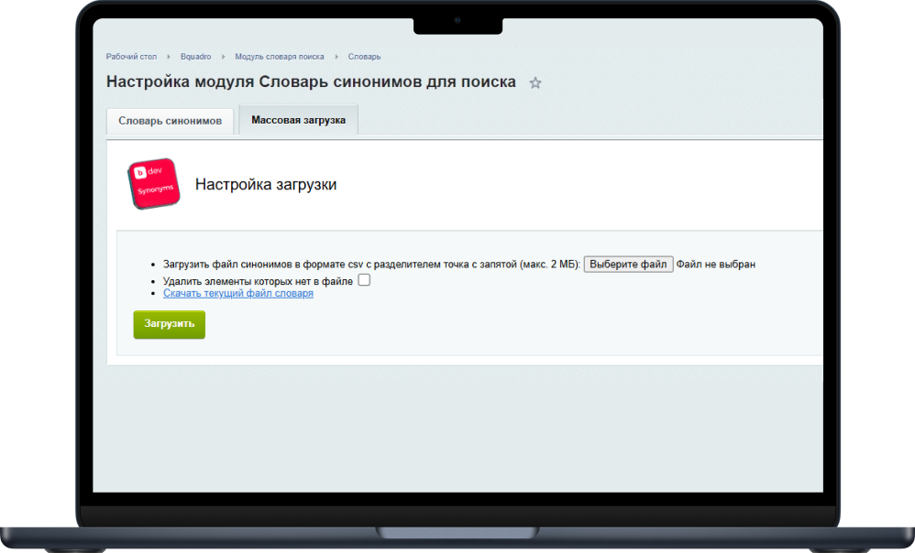This screenshot has height=553, width=915.
Task: Click breadcrumb arrow after Bquadro
Action: [223, 57]
